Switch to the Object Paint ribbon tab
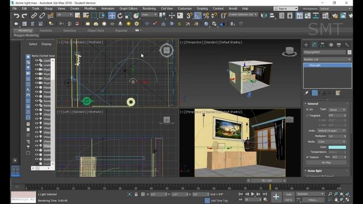Viewport: 363px width, 204px height. [x=96, y=31]
